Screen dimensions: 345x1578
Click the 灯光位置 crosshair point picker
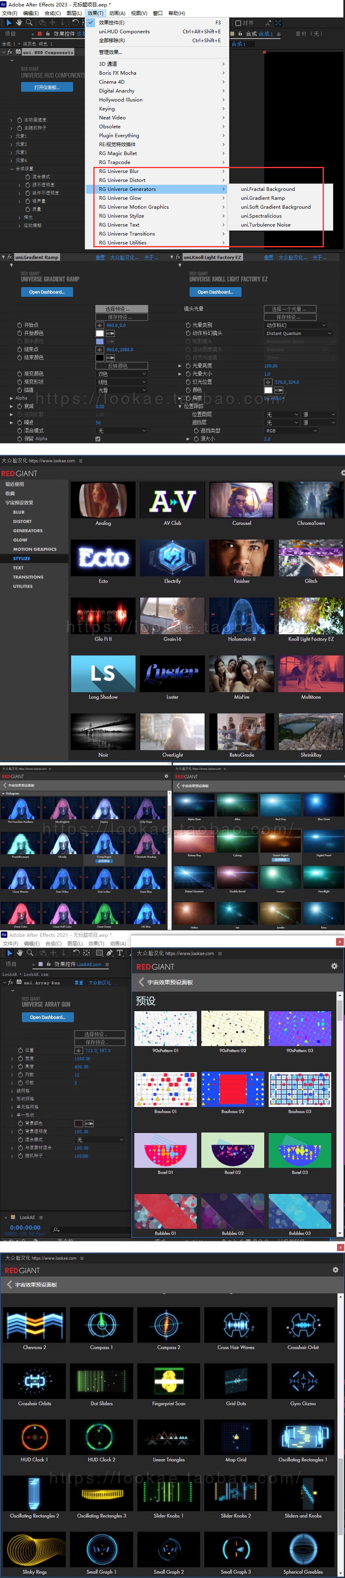268,382
